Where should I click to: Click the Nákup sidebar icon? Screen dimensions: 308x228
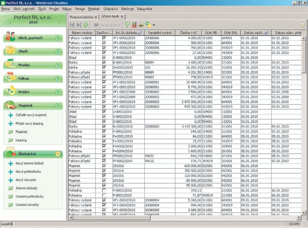click(11, 76)
